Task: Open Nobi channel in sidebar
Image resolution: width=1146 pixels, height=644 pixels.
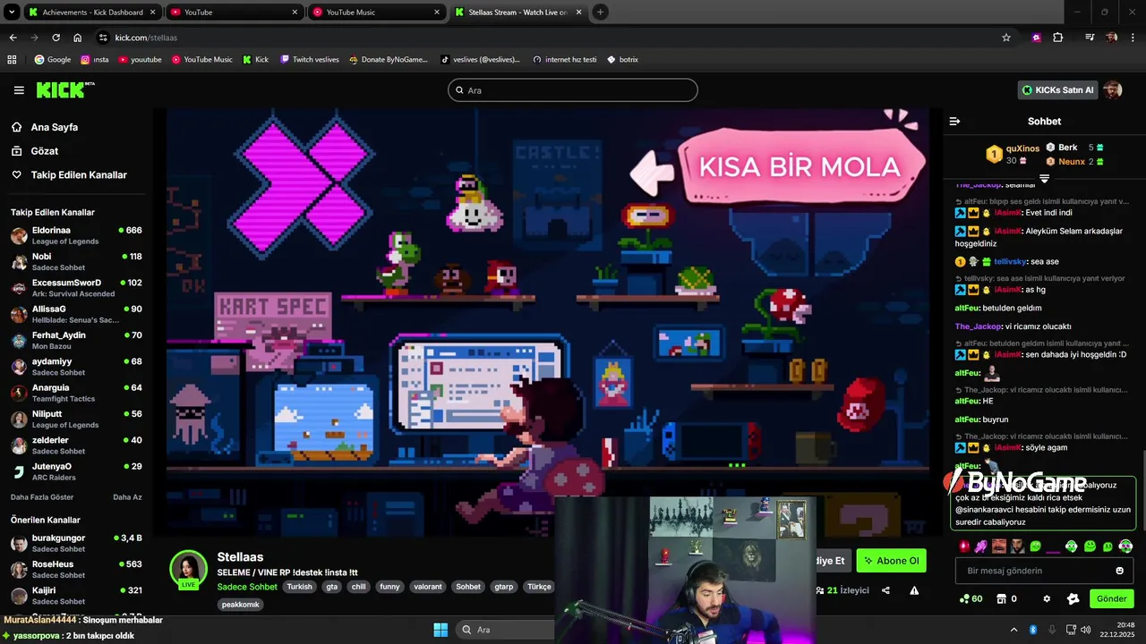Action: [76, 261]
